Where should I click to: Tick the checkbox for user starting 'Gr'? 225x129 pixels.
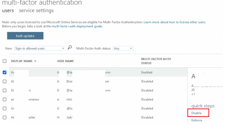[4, 108]
